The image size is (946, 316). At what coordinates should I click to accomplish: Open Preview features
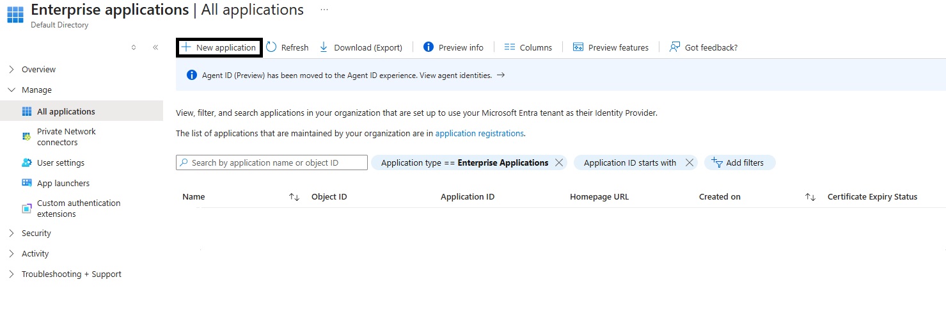[611, 47]
